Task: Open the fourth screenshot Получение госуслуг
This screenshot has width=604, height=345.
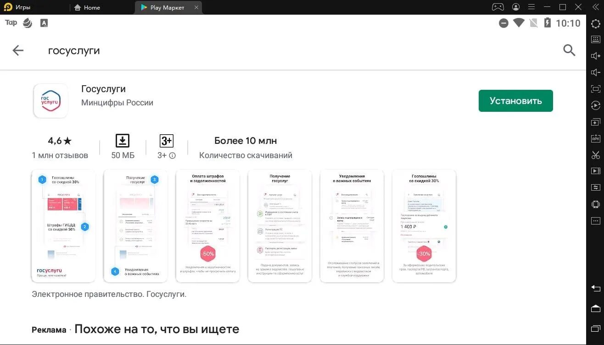Action: pyautogui.click(x=280, y=226)
